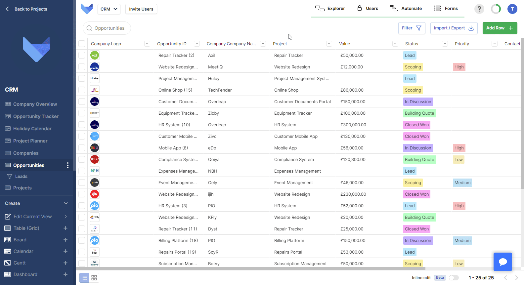Image resolution: width=524 pixels, height=285 pixels.
Task: Open the Status column dropdown
Action: pyautogui.click(x=445, y=44)
